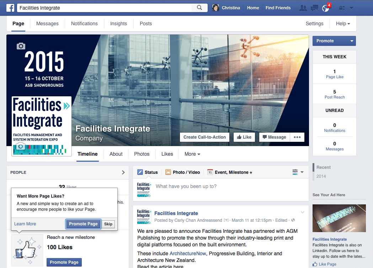Open the post-as identity selector dropdown
The width and height of the screenshot is (373, 268).
pyautogui.click(x=298, y=172)
